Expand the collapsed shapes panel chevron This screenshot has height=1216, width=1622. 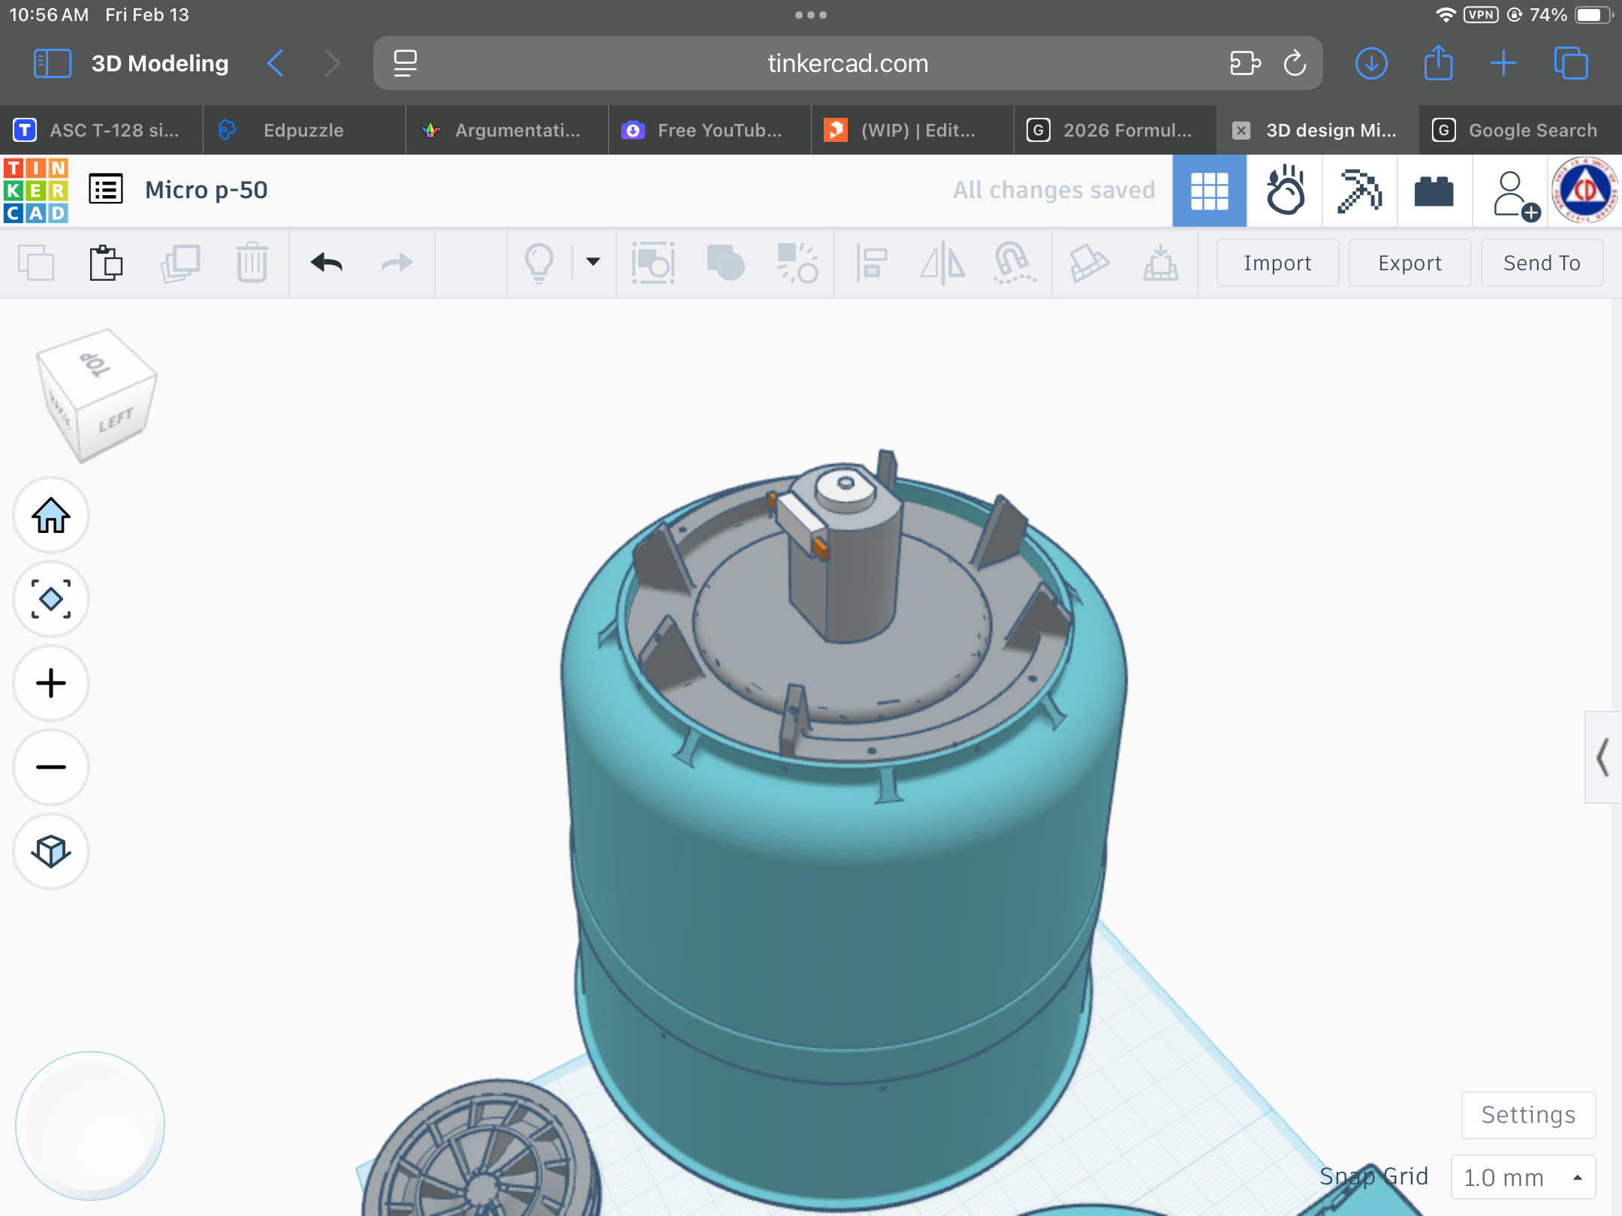[1602, 757]
